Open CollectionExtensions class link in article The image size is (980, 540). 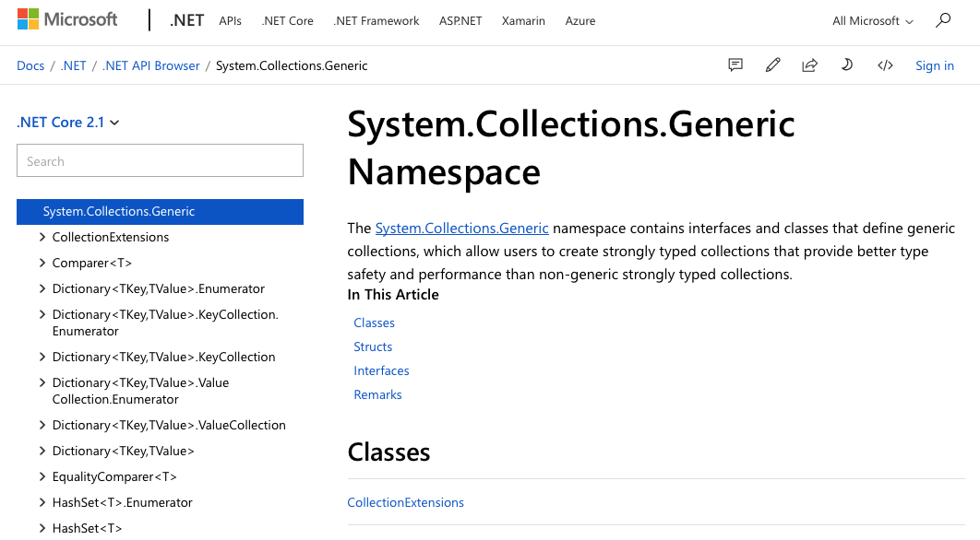pyautogui.click(x=406, y=502)
